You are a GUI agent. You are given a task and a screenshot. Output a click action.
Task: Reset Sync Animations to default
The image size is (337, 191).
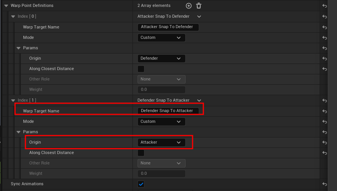click(x=325, y=184)
